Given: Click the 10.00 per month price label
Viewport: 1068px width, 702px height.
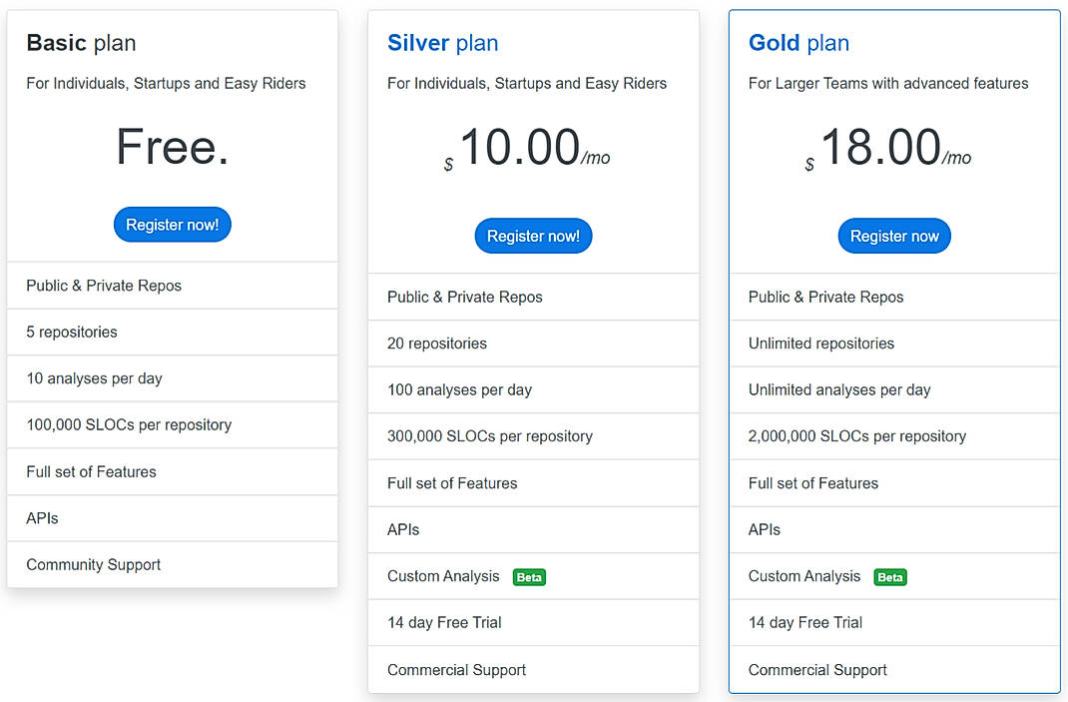Looking at the screenshot, I should click(533, 150).
